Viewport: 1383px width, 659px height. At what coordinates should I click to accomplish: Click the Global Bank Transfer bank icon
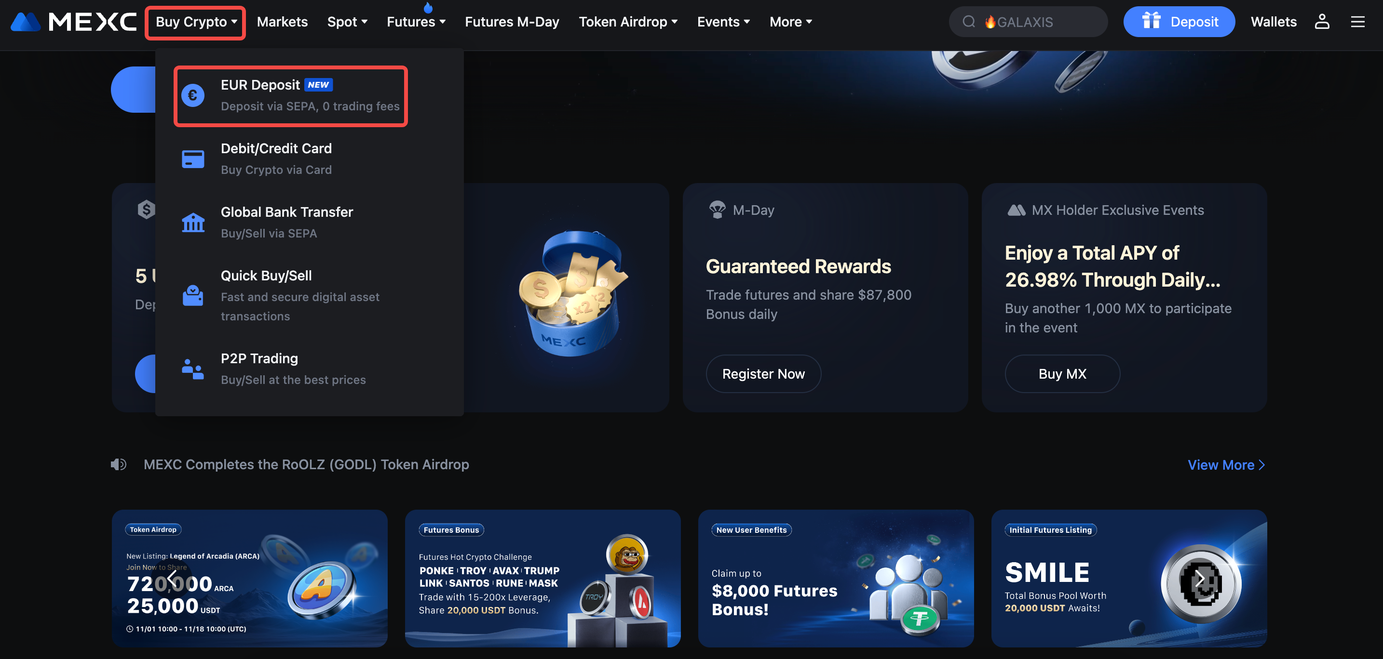193,223
